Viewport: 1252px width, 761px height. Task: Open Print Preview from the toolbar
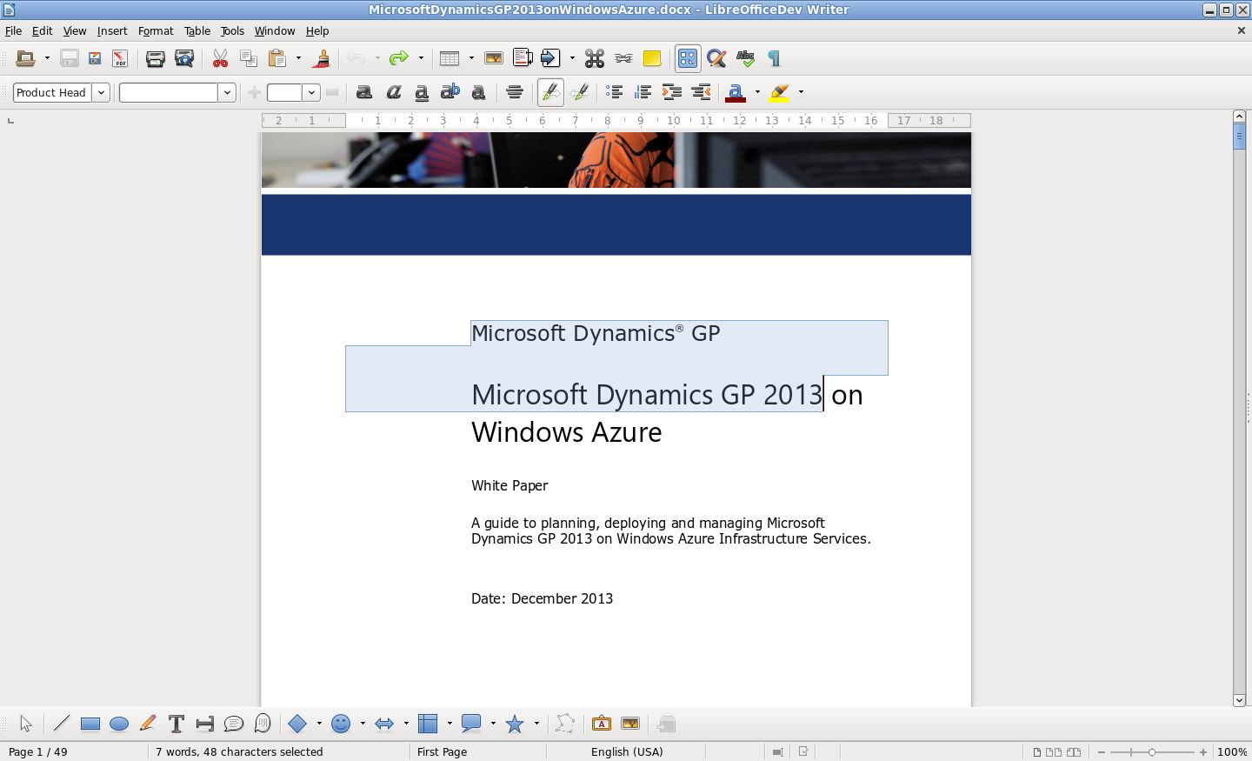[184, 59]
